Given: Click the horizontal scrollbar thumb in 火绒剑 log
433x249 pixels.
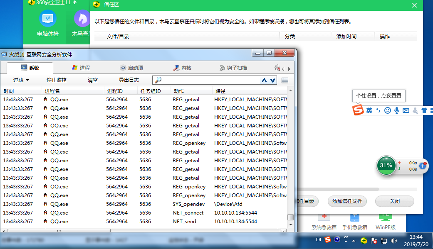Looking at the screenshot, I should (59, 231).
